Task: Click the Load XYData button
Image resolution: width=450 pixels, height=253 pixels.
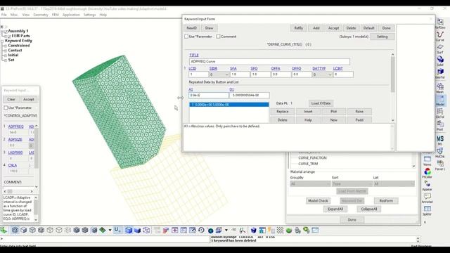Action: pos(321,103)
